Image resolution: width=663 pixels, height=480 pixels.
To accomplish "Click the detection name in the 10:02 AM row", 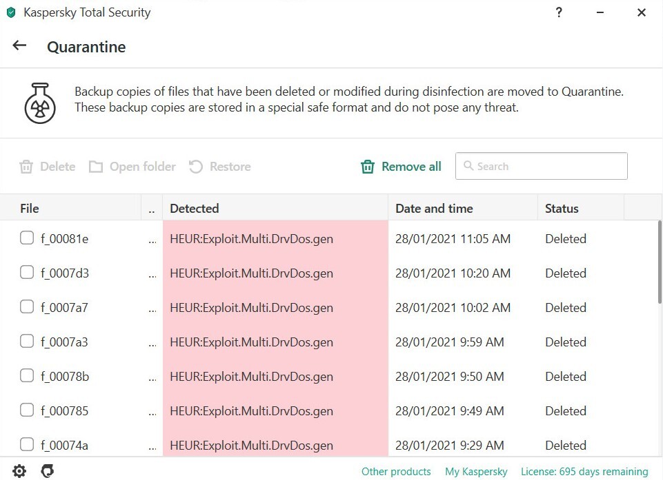I will click(x=252, y=308).
